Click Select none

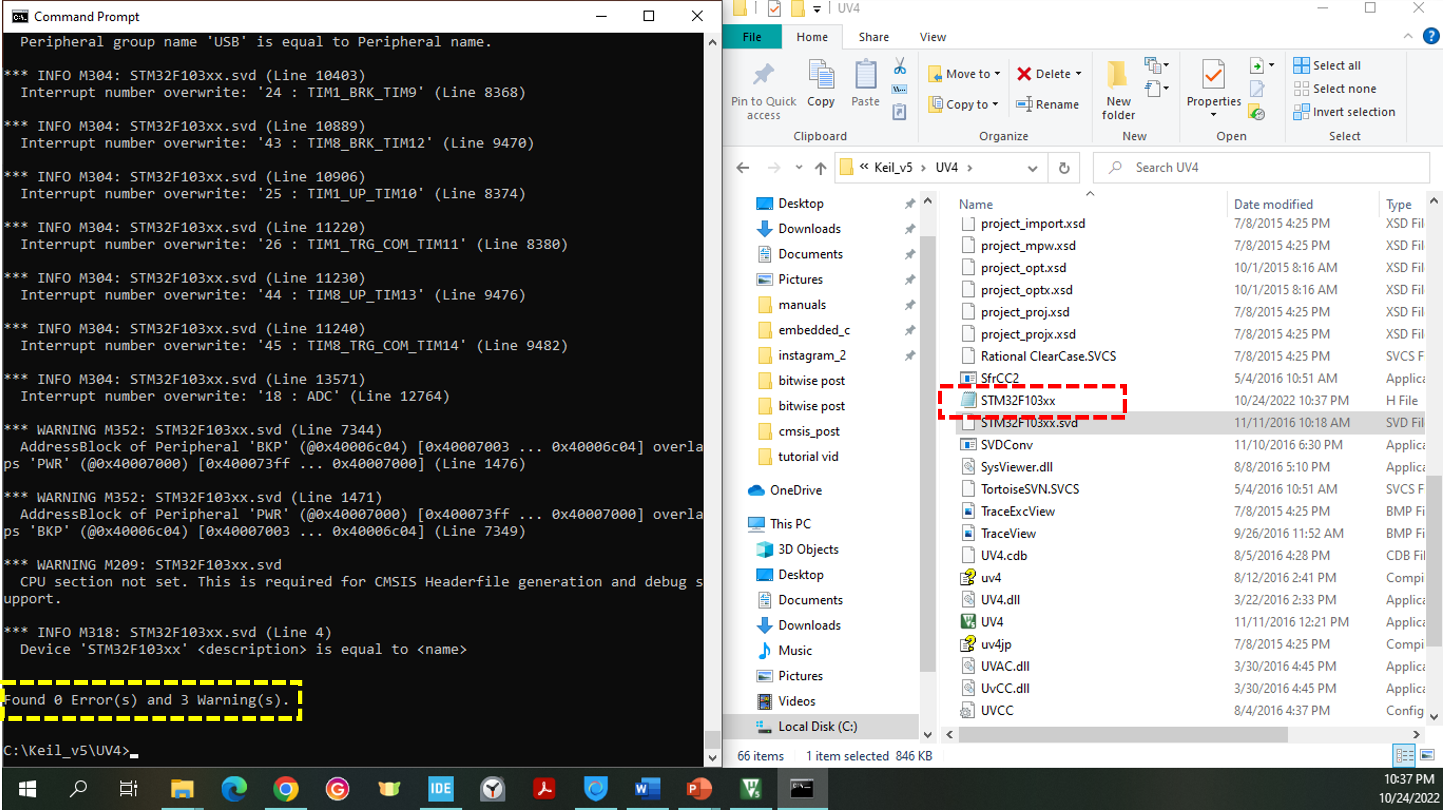coord(1334,88)
